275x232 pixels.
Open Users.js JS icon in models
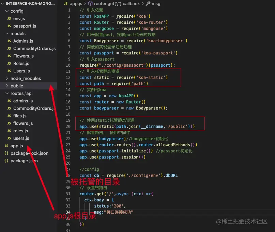[9, 71]
